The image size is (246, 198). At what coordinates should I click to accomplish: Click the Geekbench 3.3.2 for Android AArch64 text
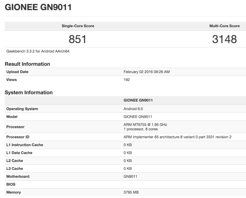coord(38,51)
